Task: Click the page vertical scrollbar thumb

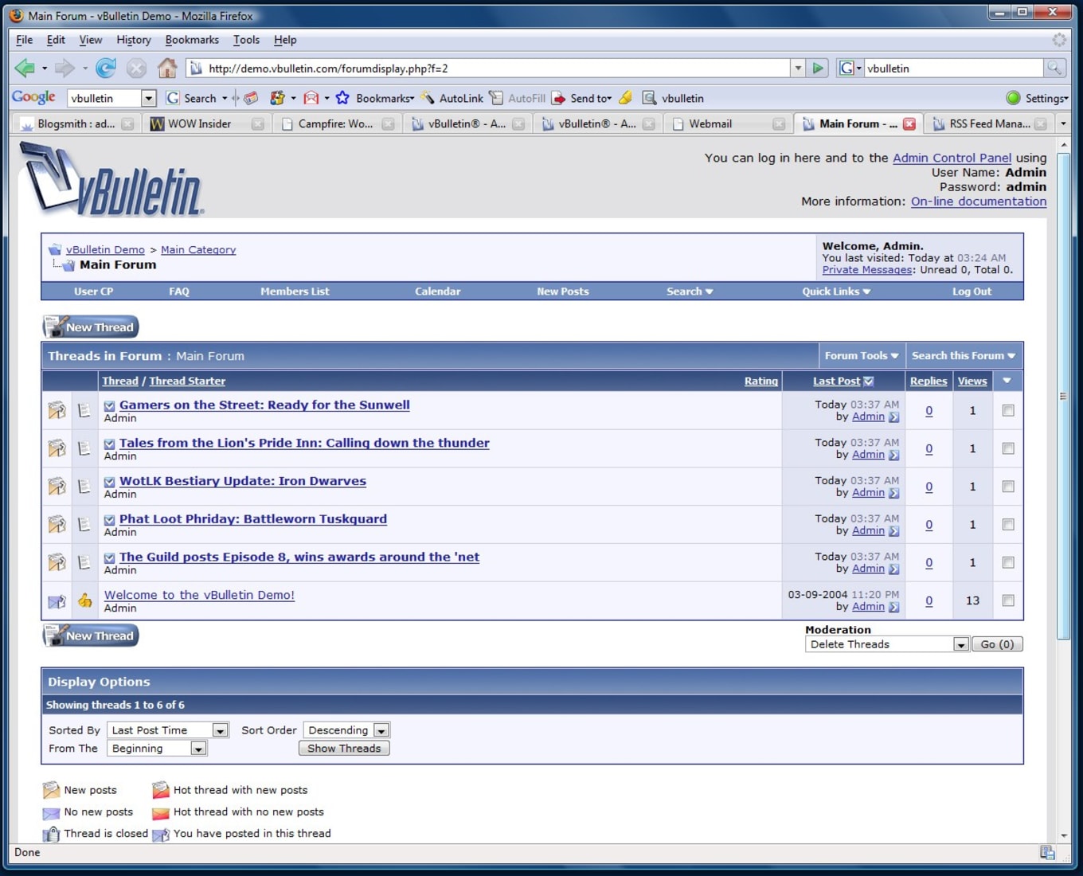Action: (1063, 396)
